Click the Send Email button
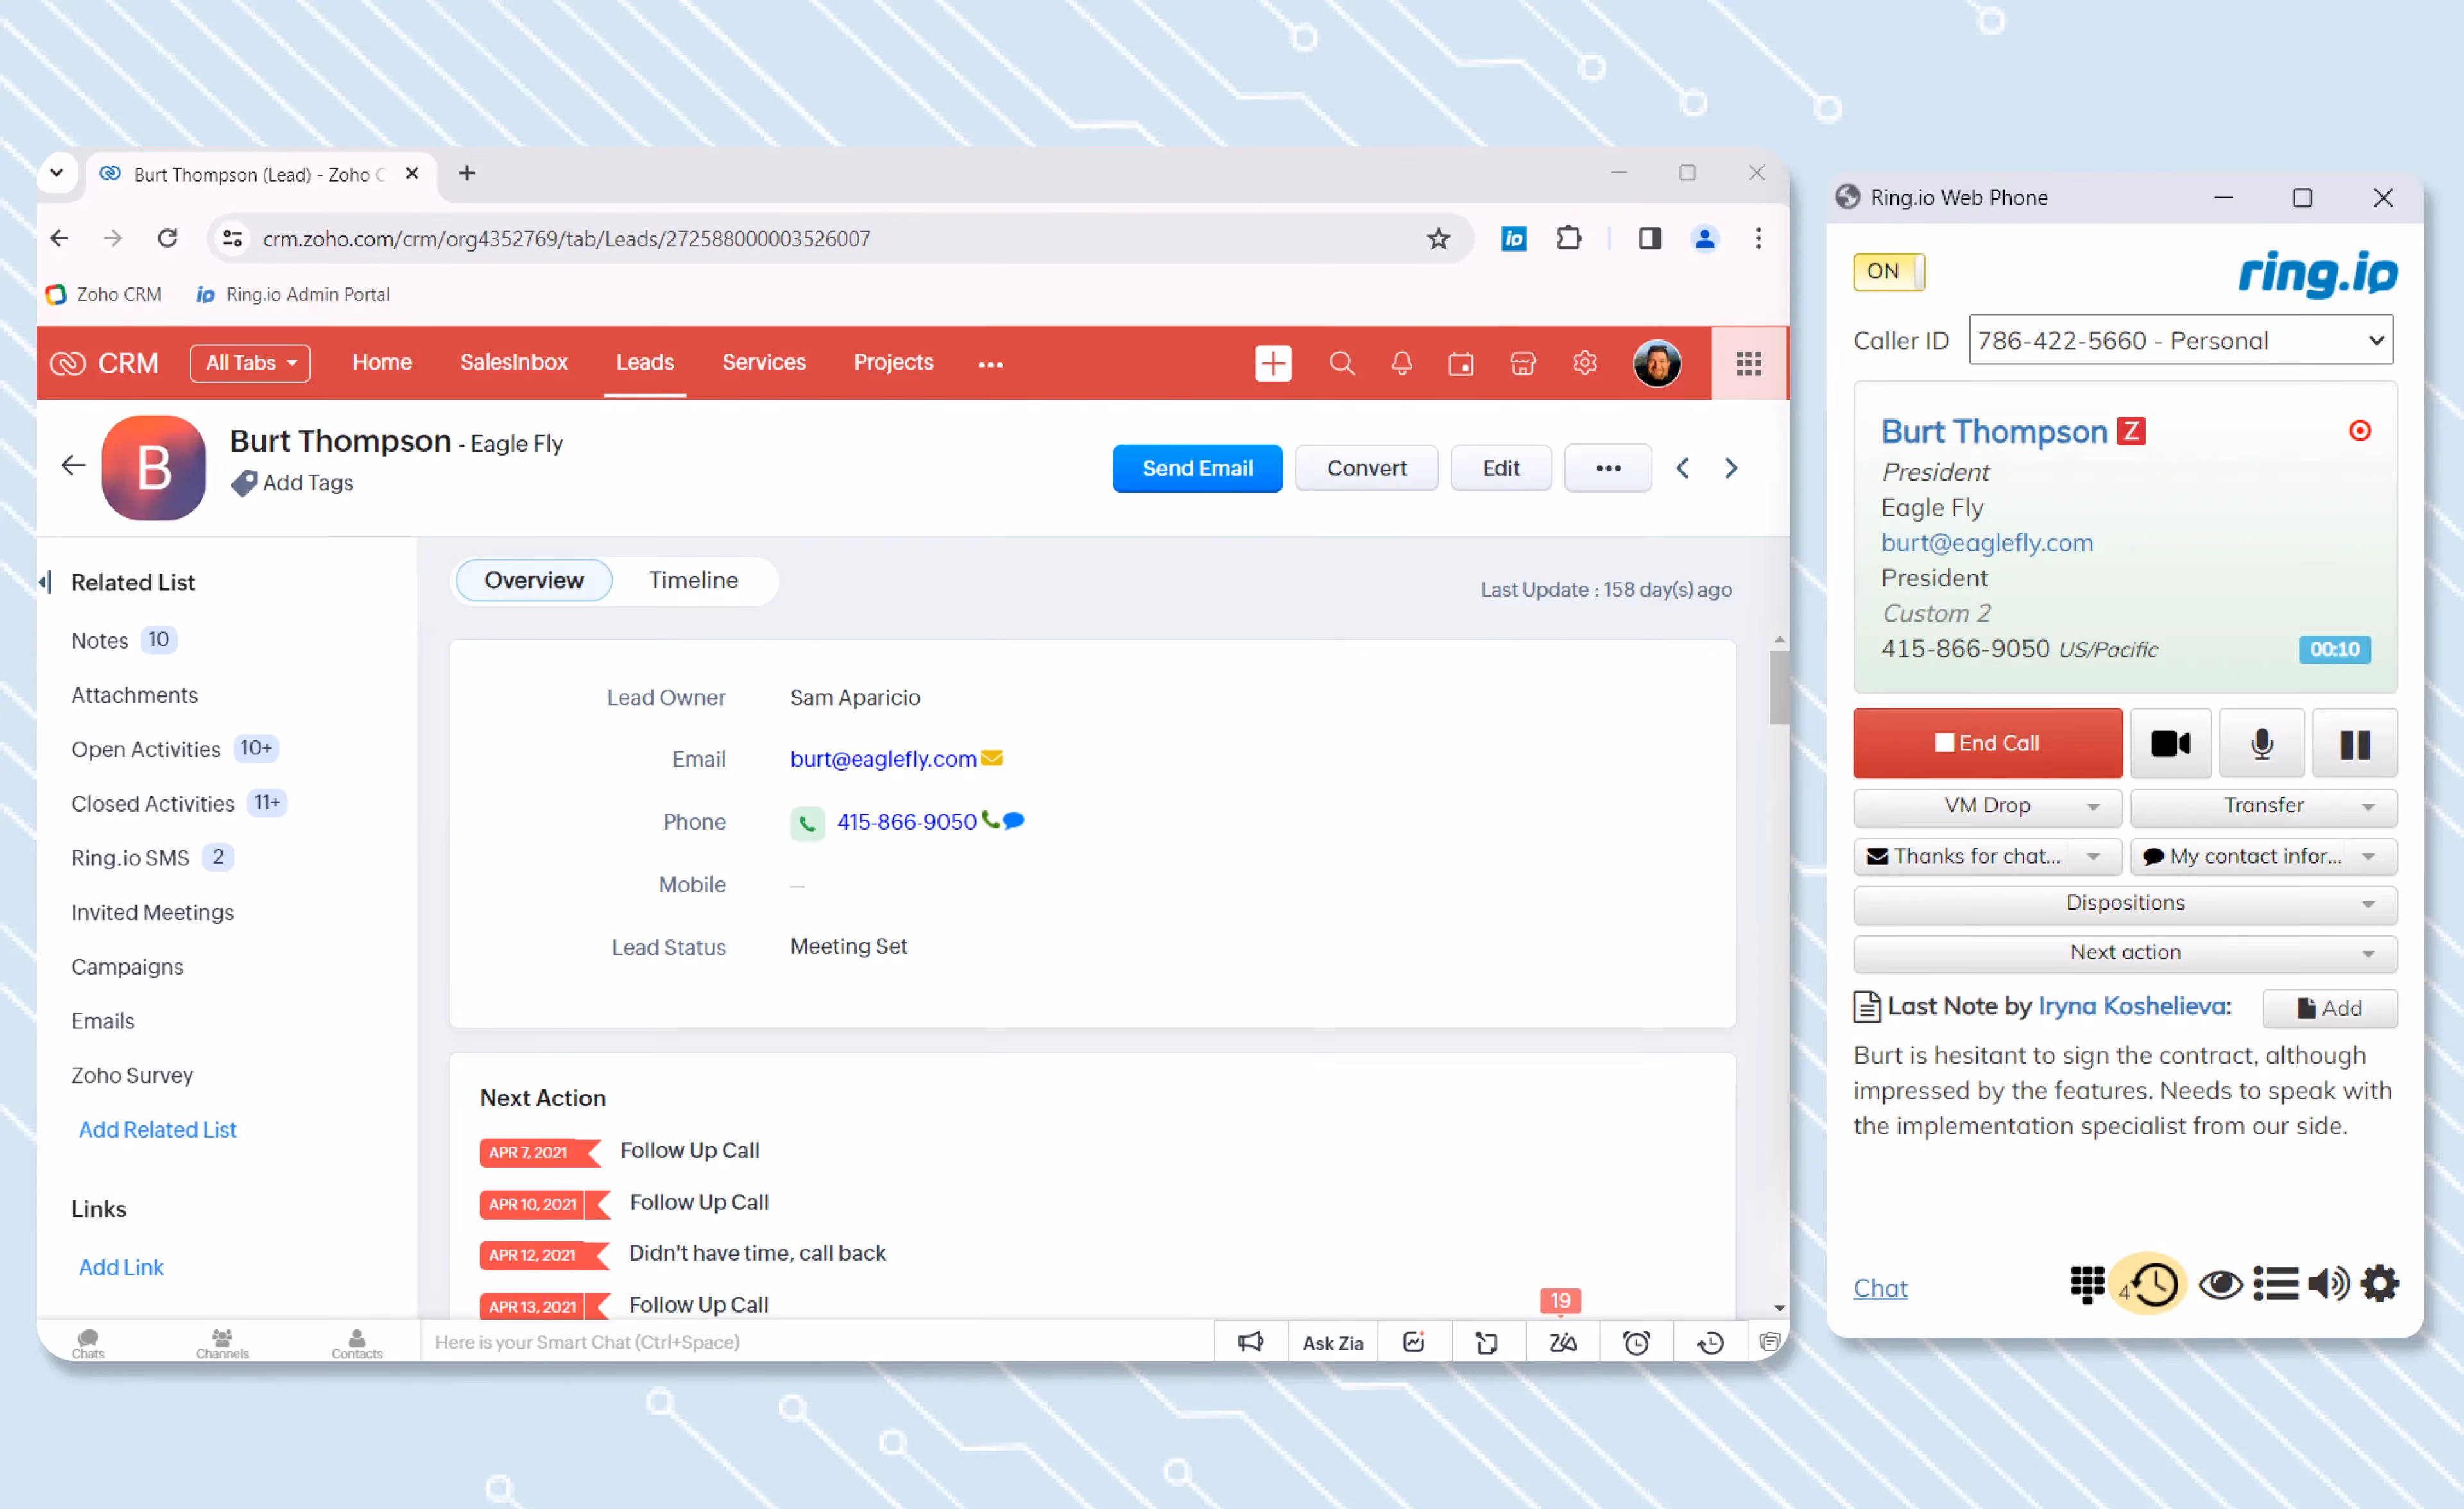2464x1509 pixels. pyautogui.click(x=1197, y=468)
